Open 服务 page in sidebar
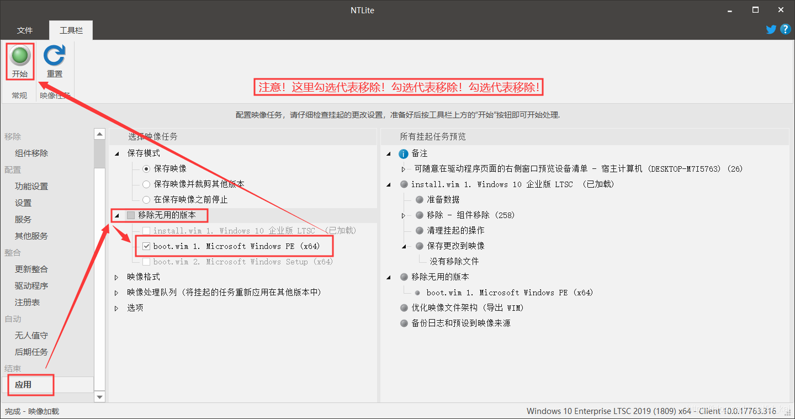 [x=23, y=220]
